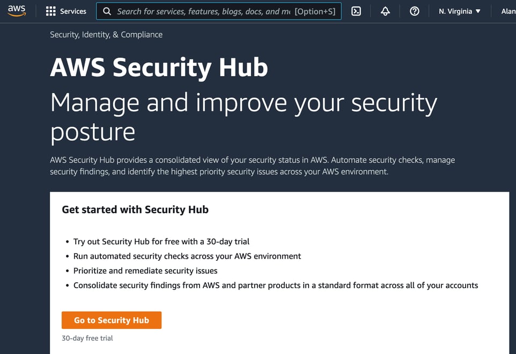Open the Security, Identity, & Compliance link
The width and height of the screenshot is (516, 354).
(106, 34)
